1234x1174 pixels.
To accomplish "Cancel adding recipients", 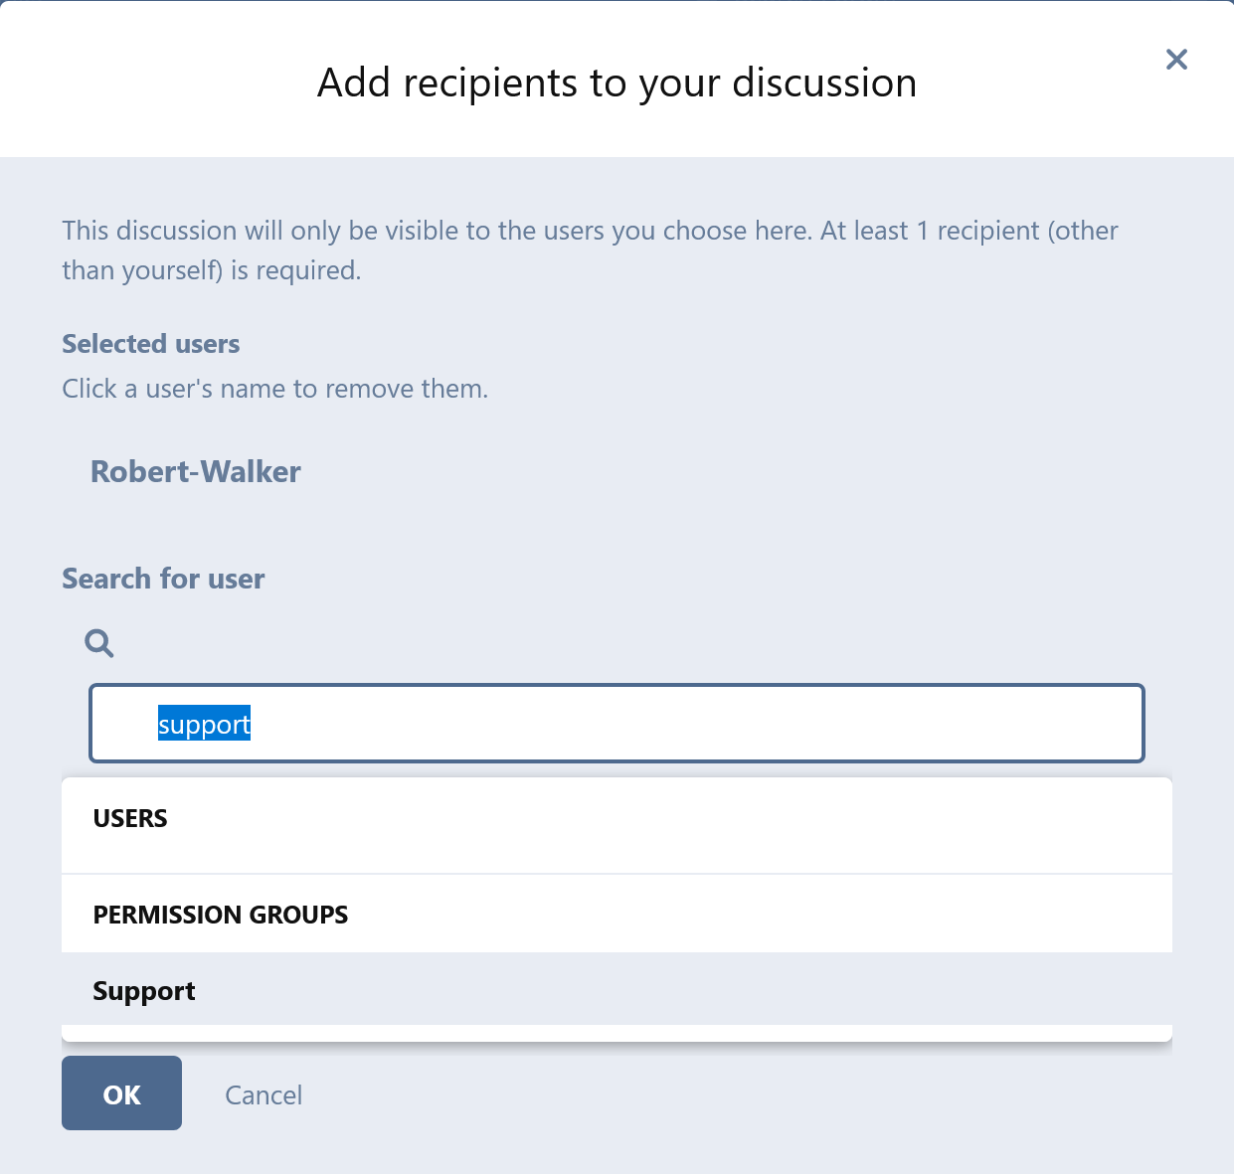I will point(264,1095).
